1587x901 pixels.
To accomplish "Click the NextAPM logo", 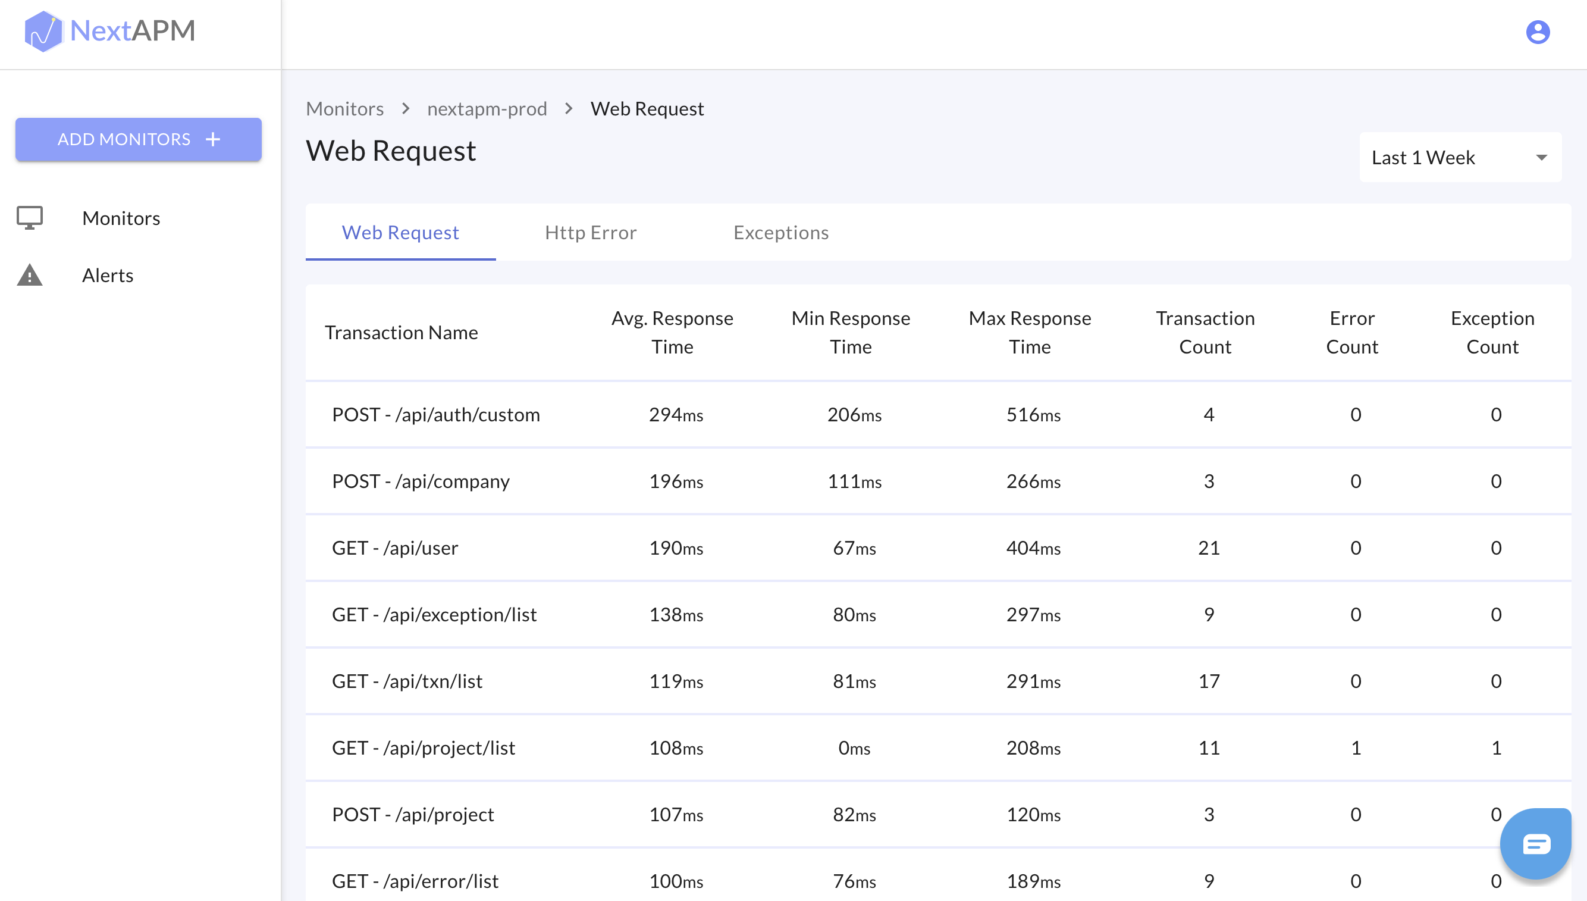I will tap(109, 30).
